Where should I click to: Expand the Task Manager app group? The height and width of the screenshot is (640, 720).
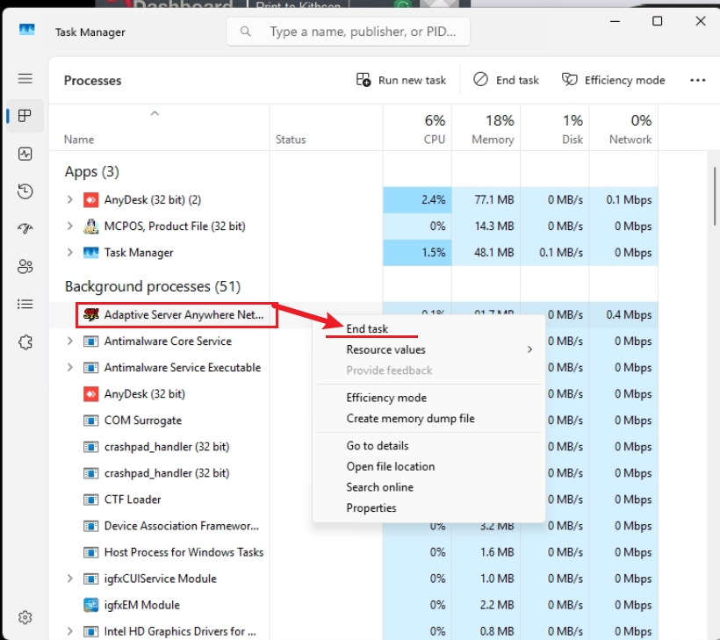(69, 253)
